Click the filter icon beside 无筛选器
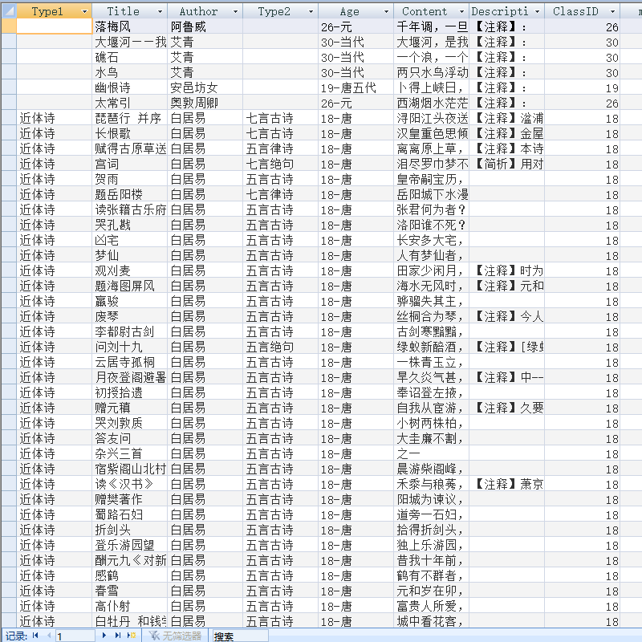This screenshot has height=642, width=642. pos(155,635)
